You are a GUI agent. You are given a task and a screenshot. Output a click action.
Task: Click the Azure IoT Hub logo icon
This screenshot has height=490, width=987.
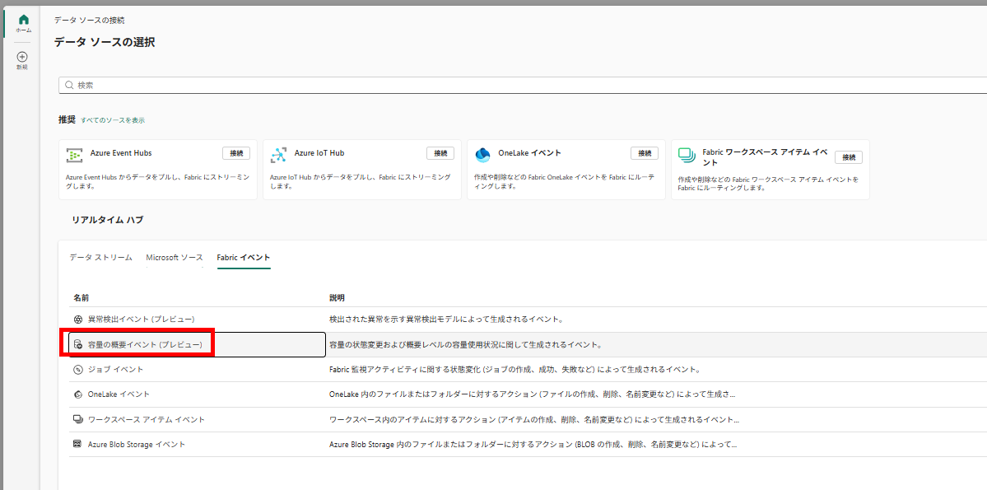point(279,155)
